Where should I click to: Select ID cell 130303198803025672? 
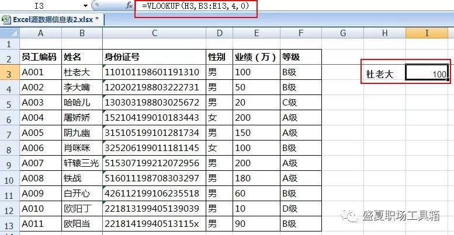tap(154, 103)
